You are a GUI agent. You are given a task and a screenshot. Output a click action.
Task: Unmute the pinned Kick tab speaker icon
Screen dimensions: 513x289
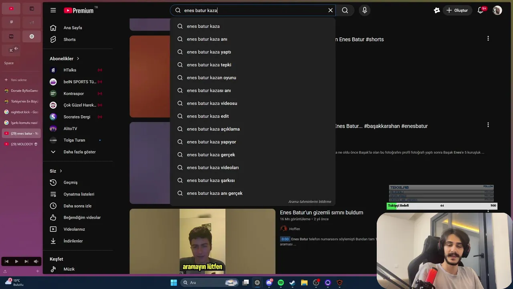tap(16, 49)
